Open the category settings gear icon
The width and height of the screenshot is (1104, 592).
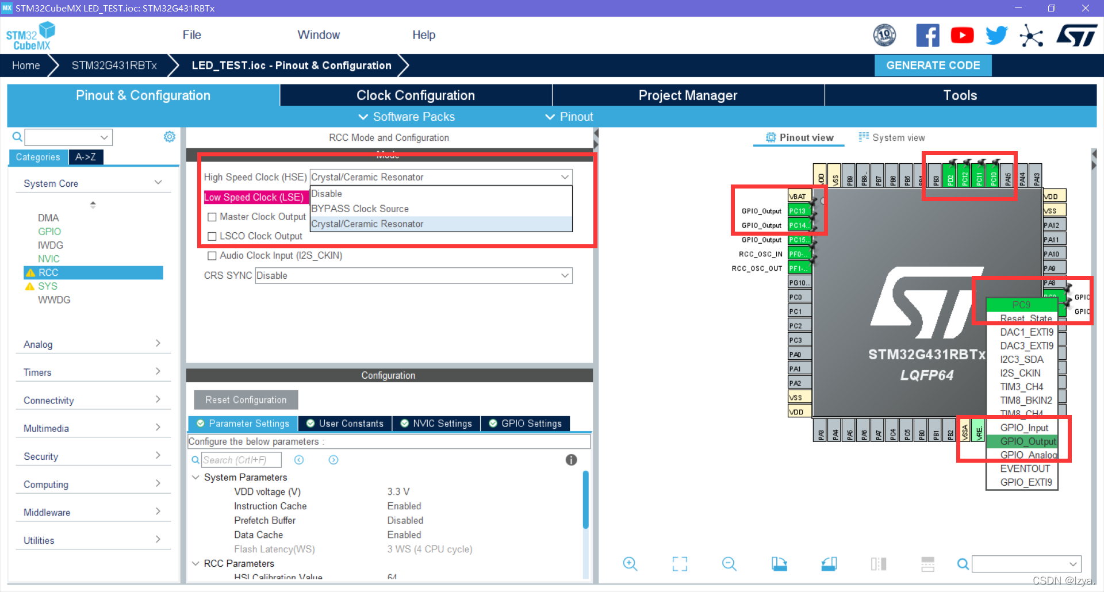coord(170,137)
